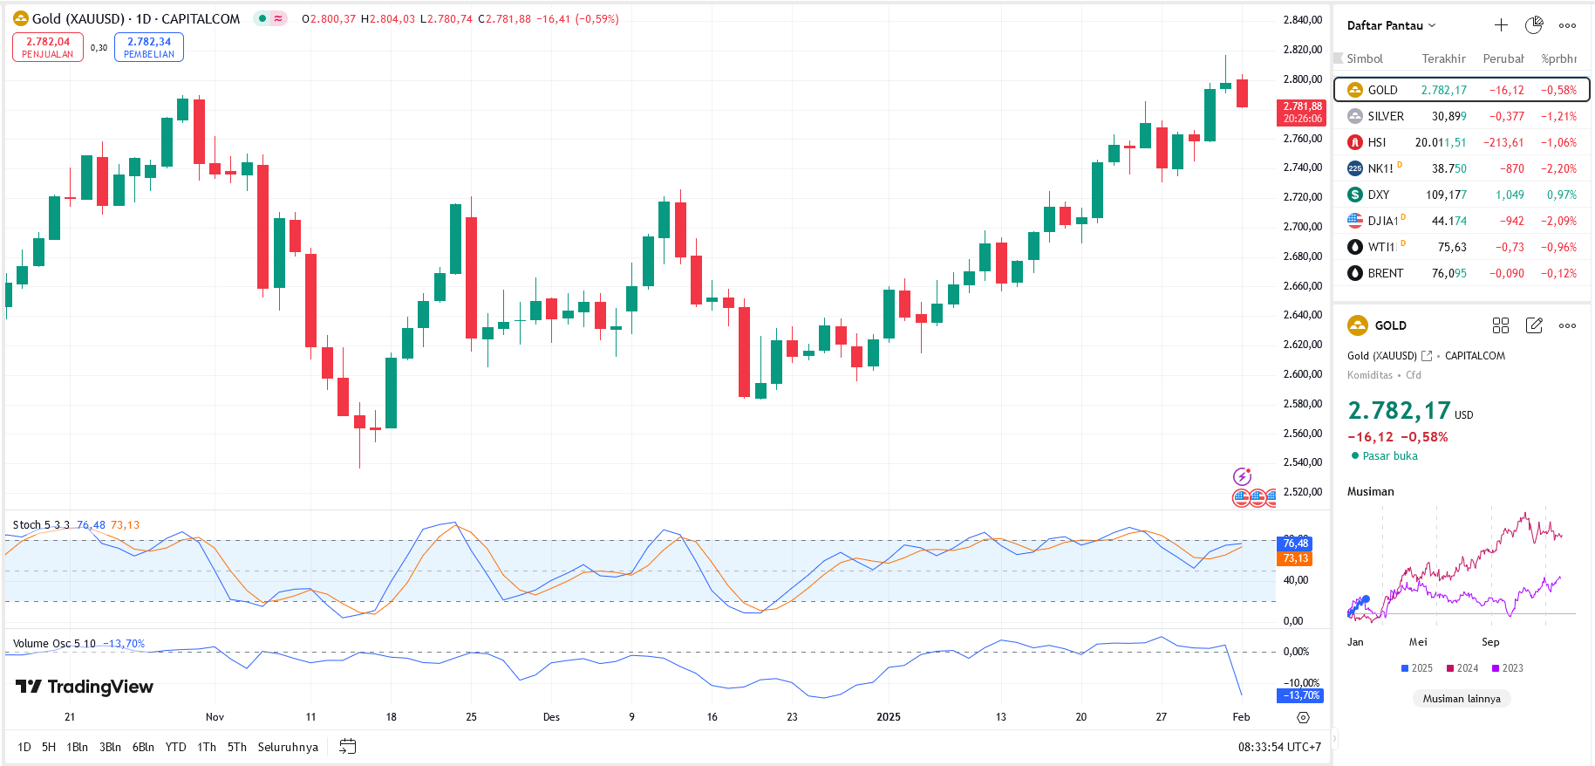Click the grid layout icon beside GOLD details
1595x766 pixels.
[1500, 325]
